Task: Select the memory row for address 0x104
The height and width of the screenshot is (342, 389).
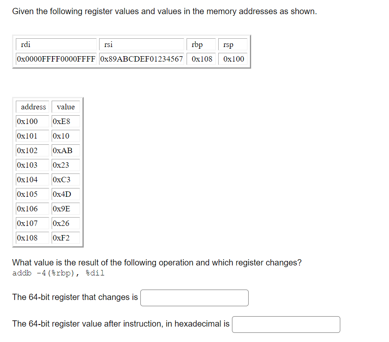Action: (32, 179)
